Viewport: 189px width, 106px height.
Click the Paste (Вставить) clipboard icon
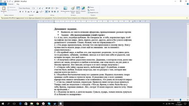pyautogui.click(x=4, y=8)
